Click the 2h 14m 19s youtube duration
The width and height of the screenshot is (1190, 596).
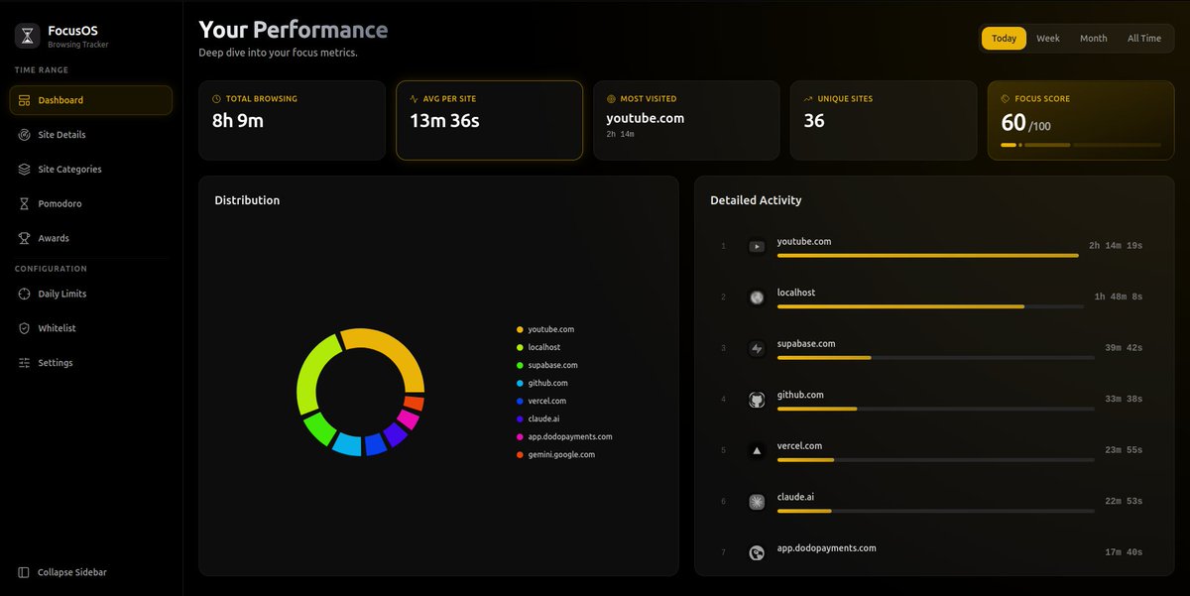pos(1116,246)
